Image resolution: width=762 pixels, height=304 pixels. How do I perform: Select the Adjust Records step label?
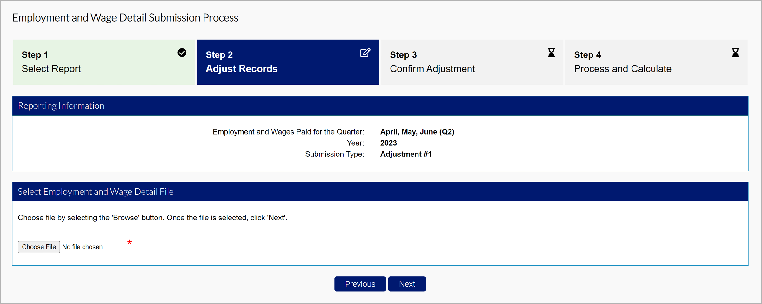pos(241,69)
